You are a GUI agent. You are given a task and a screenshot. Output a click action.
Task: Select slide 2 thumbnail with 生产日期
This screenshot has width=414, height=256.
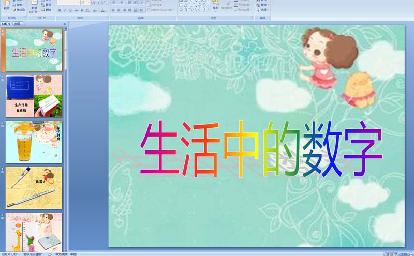coord(34,96)
